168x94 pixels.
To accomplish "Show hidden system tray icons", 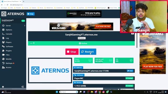I will coord(145,92).
